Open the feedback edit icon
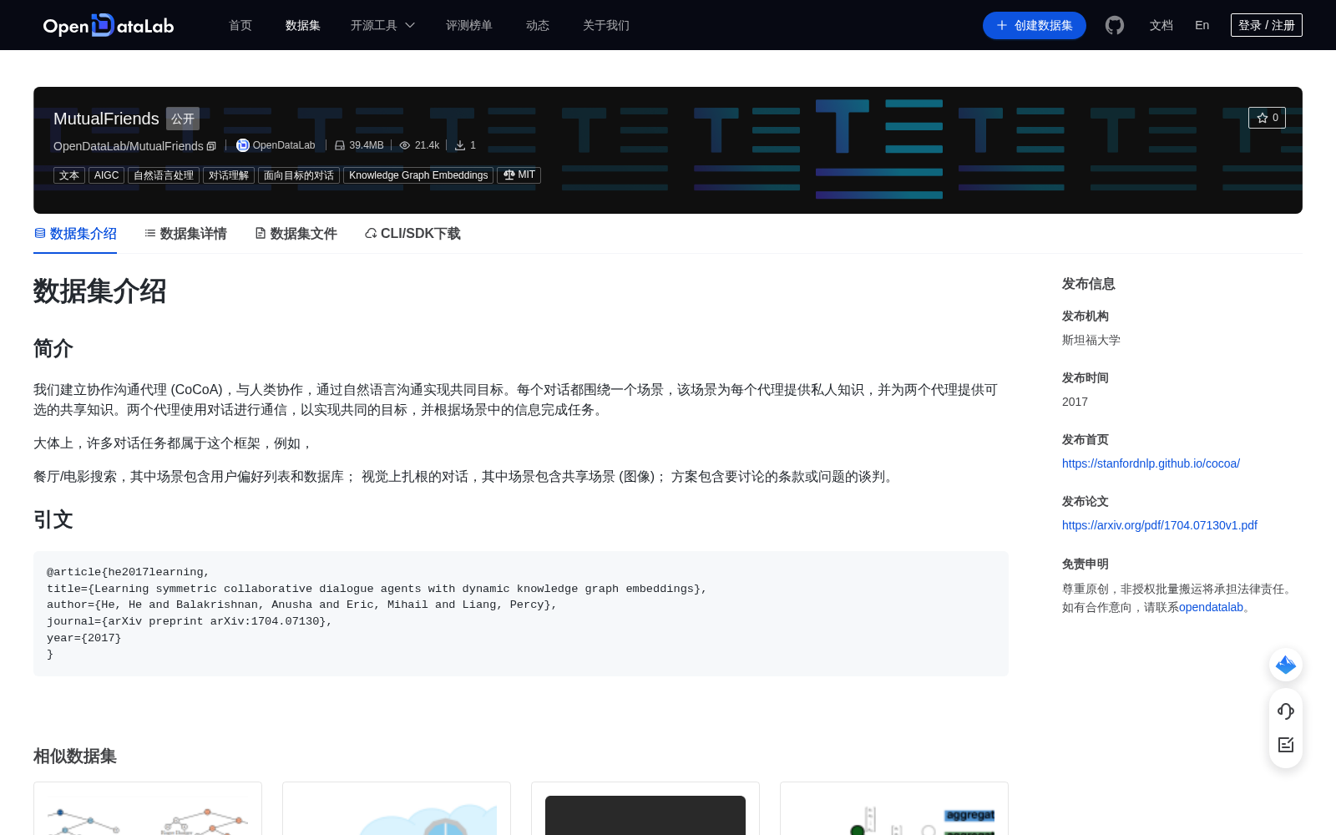 (1286, 745)
